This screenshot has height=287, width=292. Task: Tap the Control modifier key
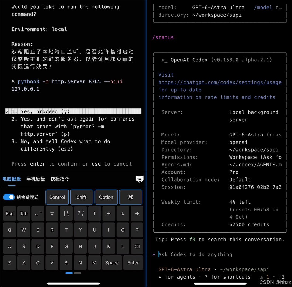[57, 197]
